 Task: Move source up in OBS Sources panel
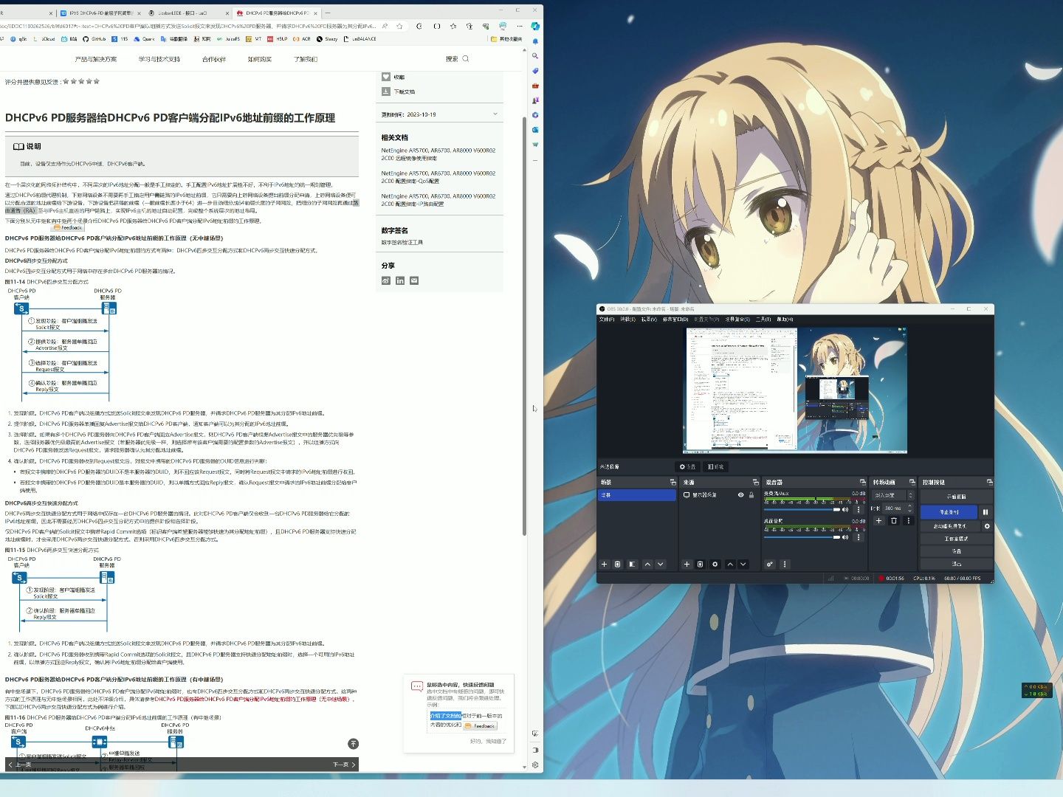[730, 564]
